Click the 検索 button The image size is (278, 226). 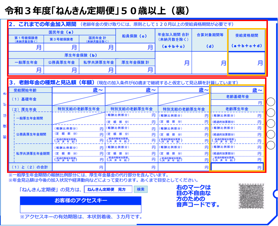(x=140, y=189)
